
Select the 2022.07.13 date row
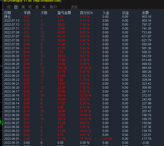[12, 21]
